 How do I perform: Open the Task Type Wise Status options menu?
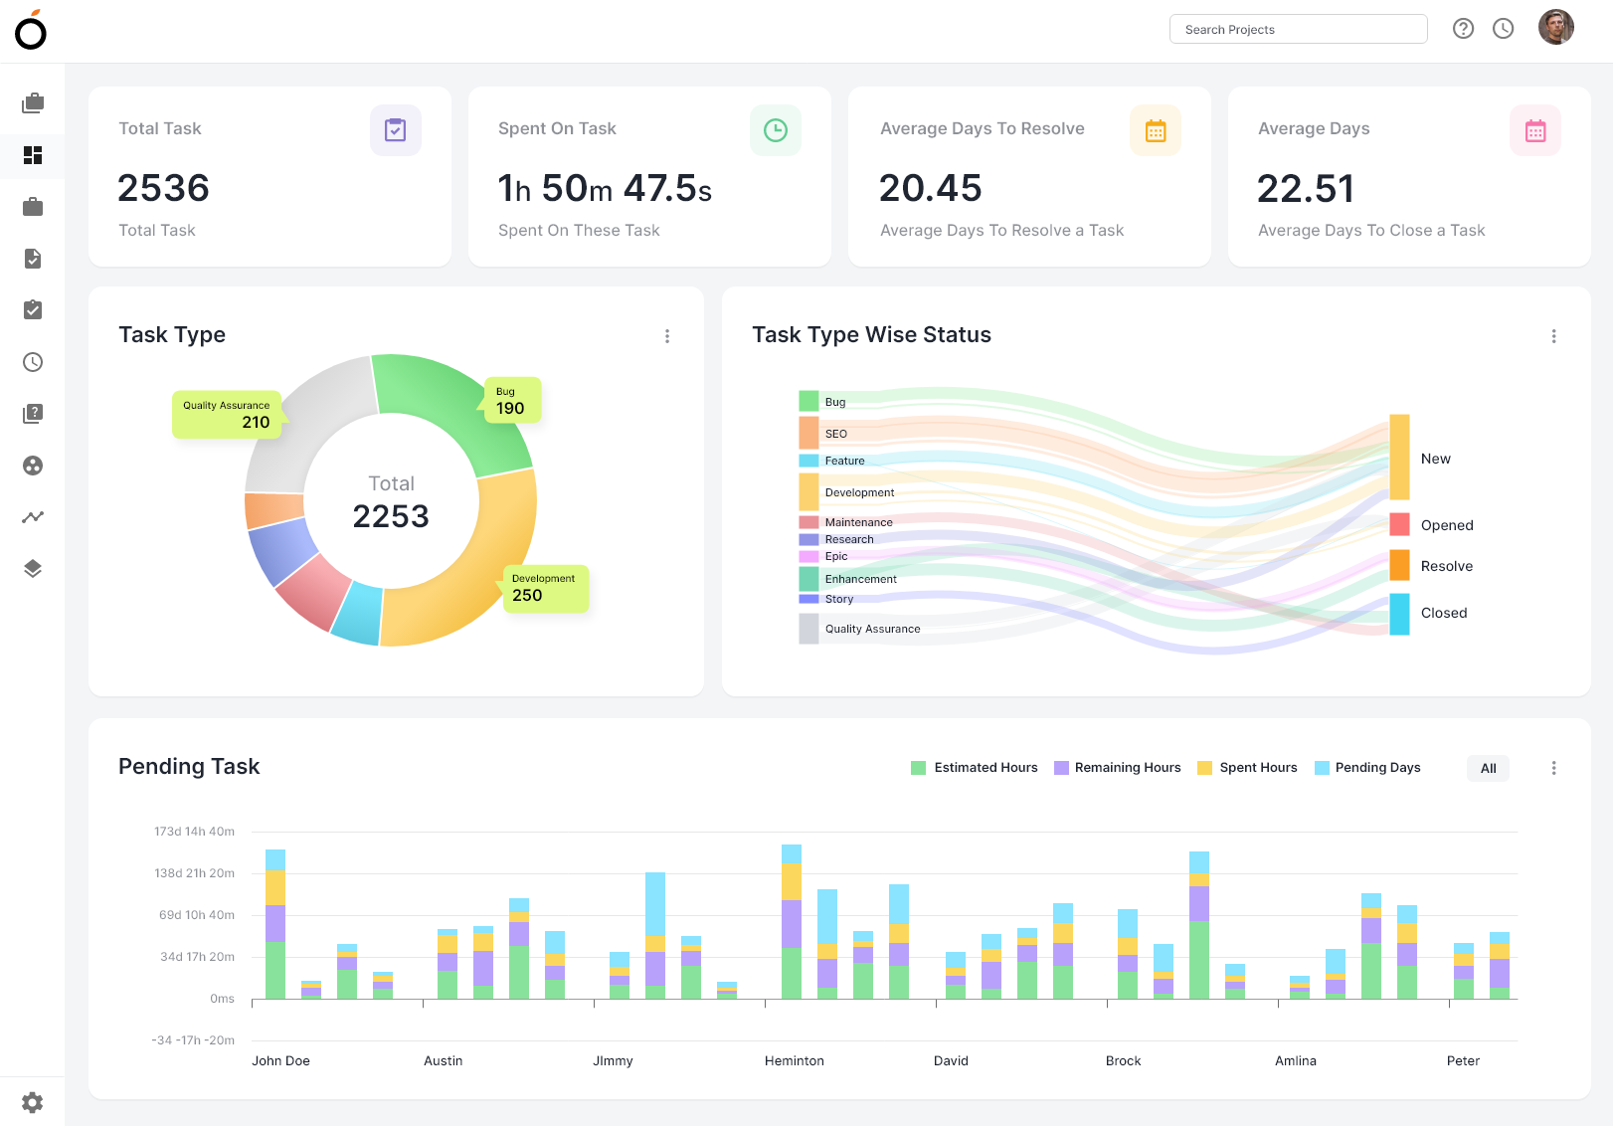point(1553,336)
